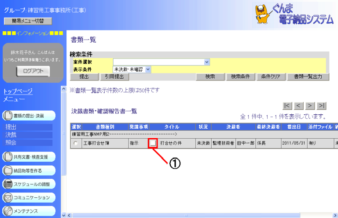Click the 指示 cell
This screenshot has height=218, width=338.
[138, 143]
